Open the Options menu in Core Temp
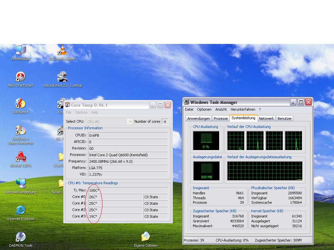Image resolution: width=334 pixels, height=250 pixels. click(x=81, y=112)
